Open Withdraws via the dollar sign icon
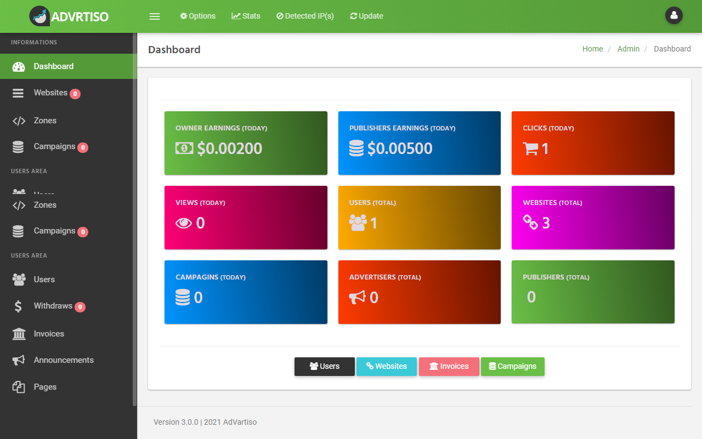 (18, 306)
